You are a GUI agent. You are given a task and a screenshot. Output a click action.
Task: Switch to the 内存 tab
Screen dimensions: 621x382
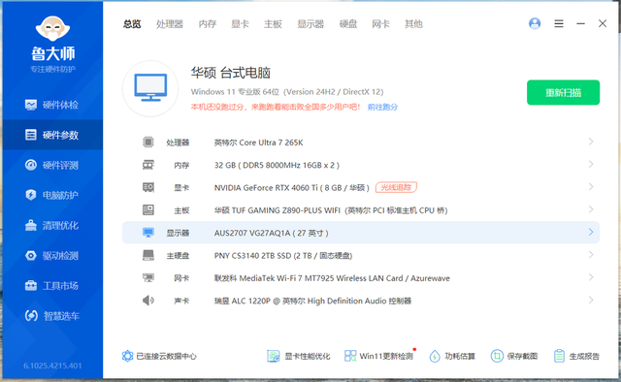(208, 24)
